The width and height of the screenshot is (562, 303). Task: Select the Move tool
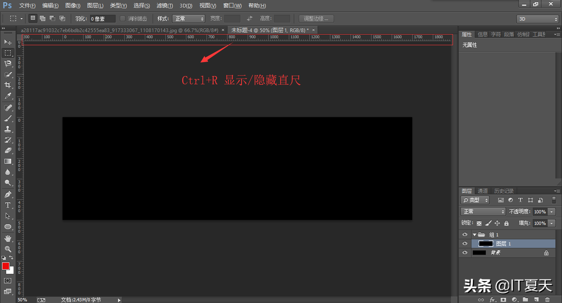pos(7,42)
